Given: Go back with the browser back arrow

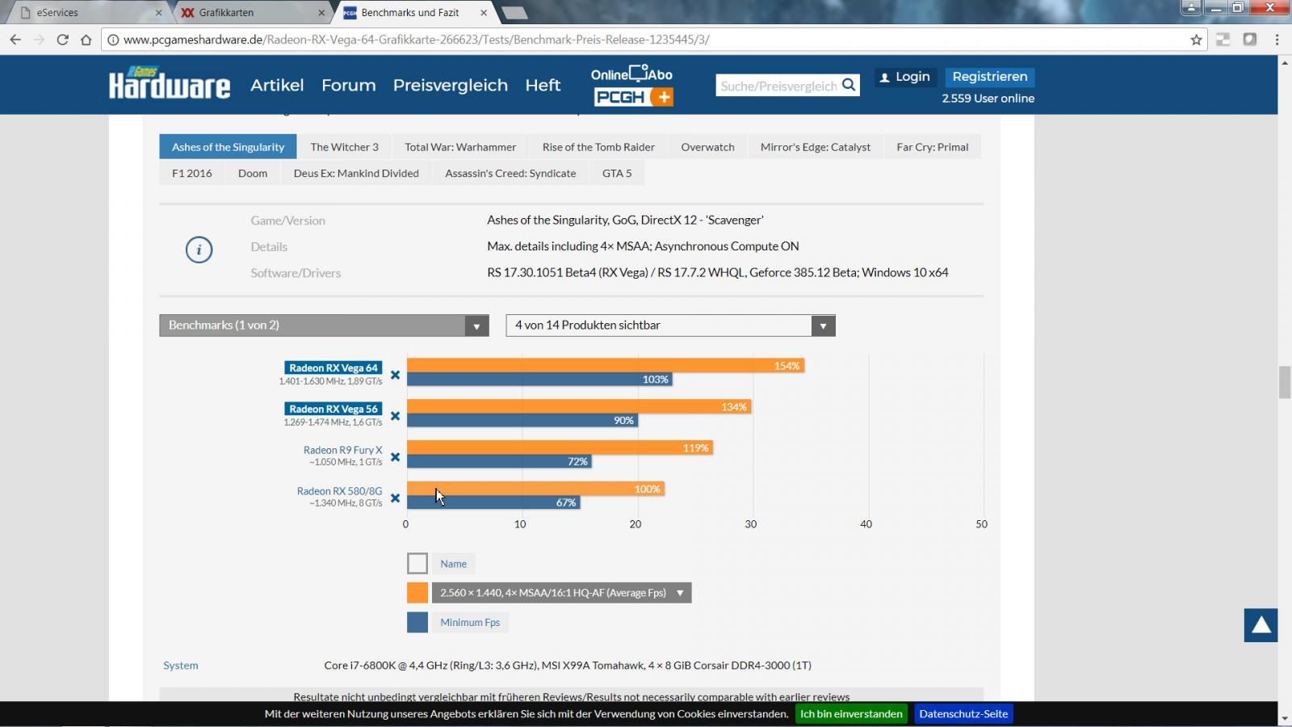Looking at the screenshot, I should coord(15,40).
